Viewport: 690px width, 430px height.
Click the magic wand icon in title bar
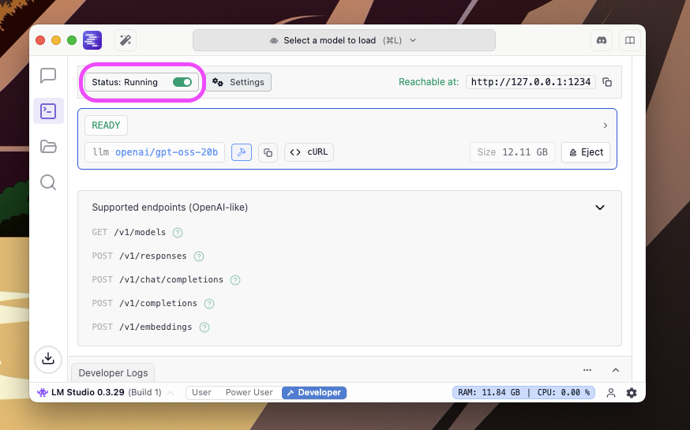[125, 40]
